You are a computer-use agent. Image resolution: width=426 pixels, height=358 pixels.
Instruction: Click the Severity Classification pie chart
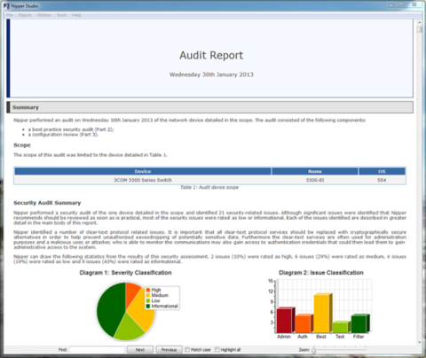click(x=126, y=311)
